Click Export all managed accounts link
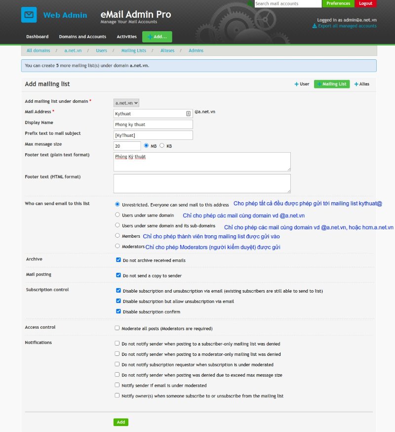395x432 pixels. tap(347, 26)
